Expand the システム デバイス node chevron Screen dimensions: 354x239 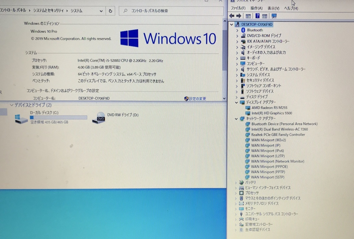click(x=237, y=75)
